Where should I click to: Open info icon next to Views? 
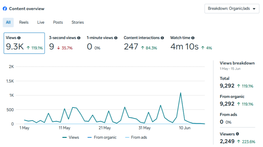pos(19,38)
